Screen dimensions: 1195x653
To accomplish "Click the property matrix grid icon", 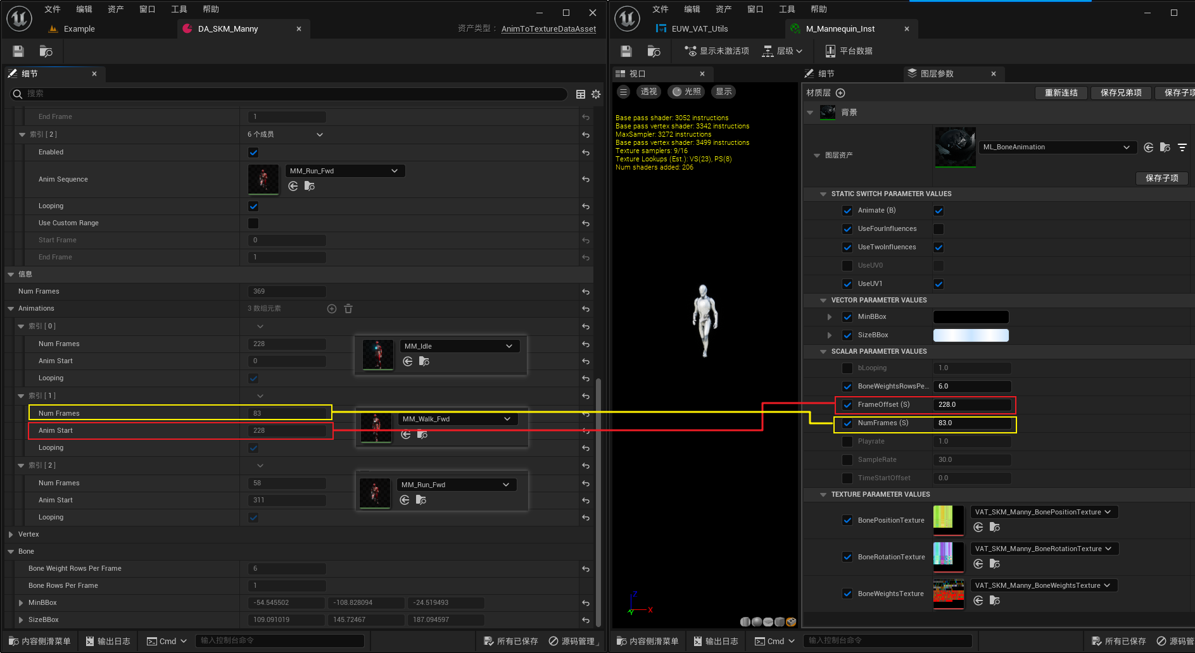I will coord(581,94).
